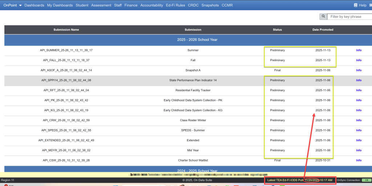This screenshot has width=372, height=186.
Task: Click into the Filter by key phrase field
Action: [349, 17]
